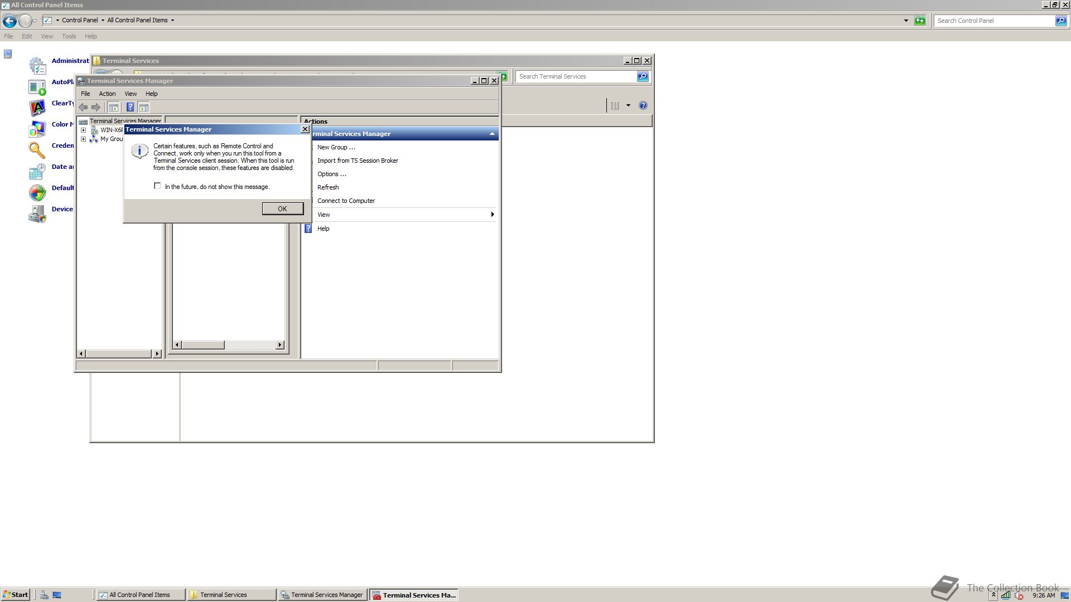Image resolution: width=1071 pixels, height=602 pixels.
Task: Click the middle pane horizontal scrollbar thumb
Action: tap(204, 345)
